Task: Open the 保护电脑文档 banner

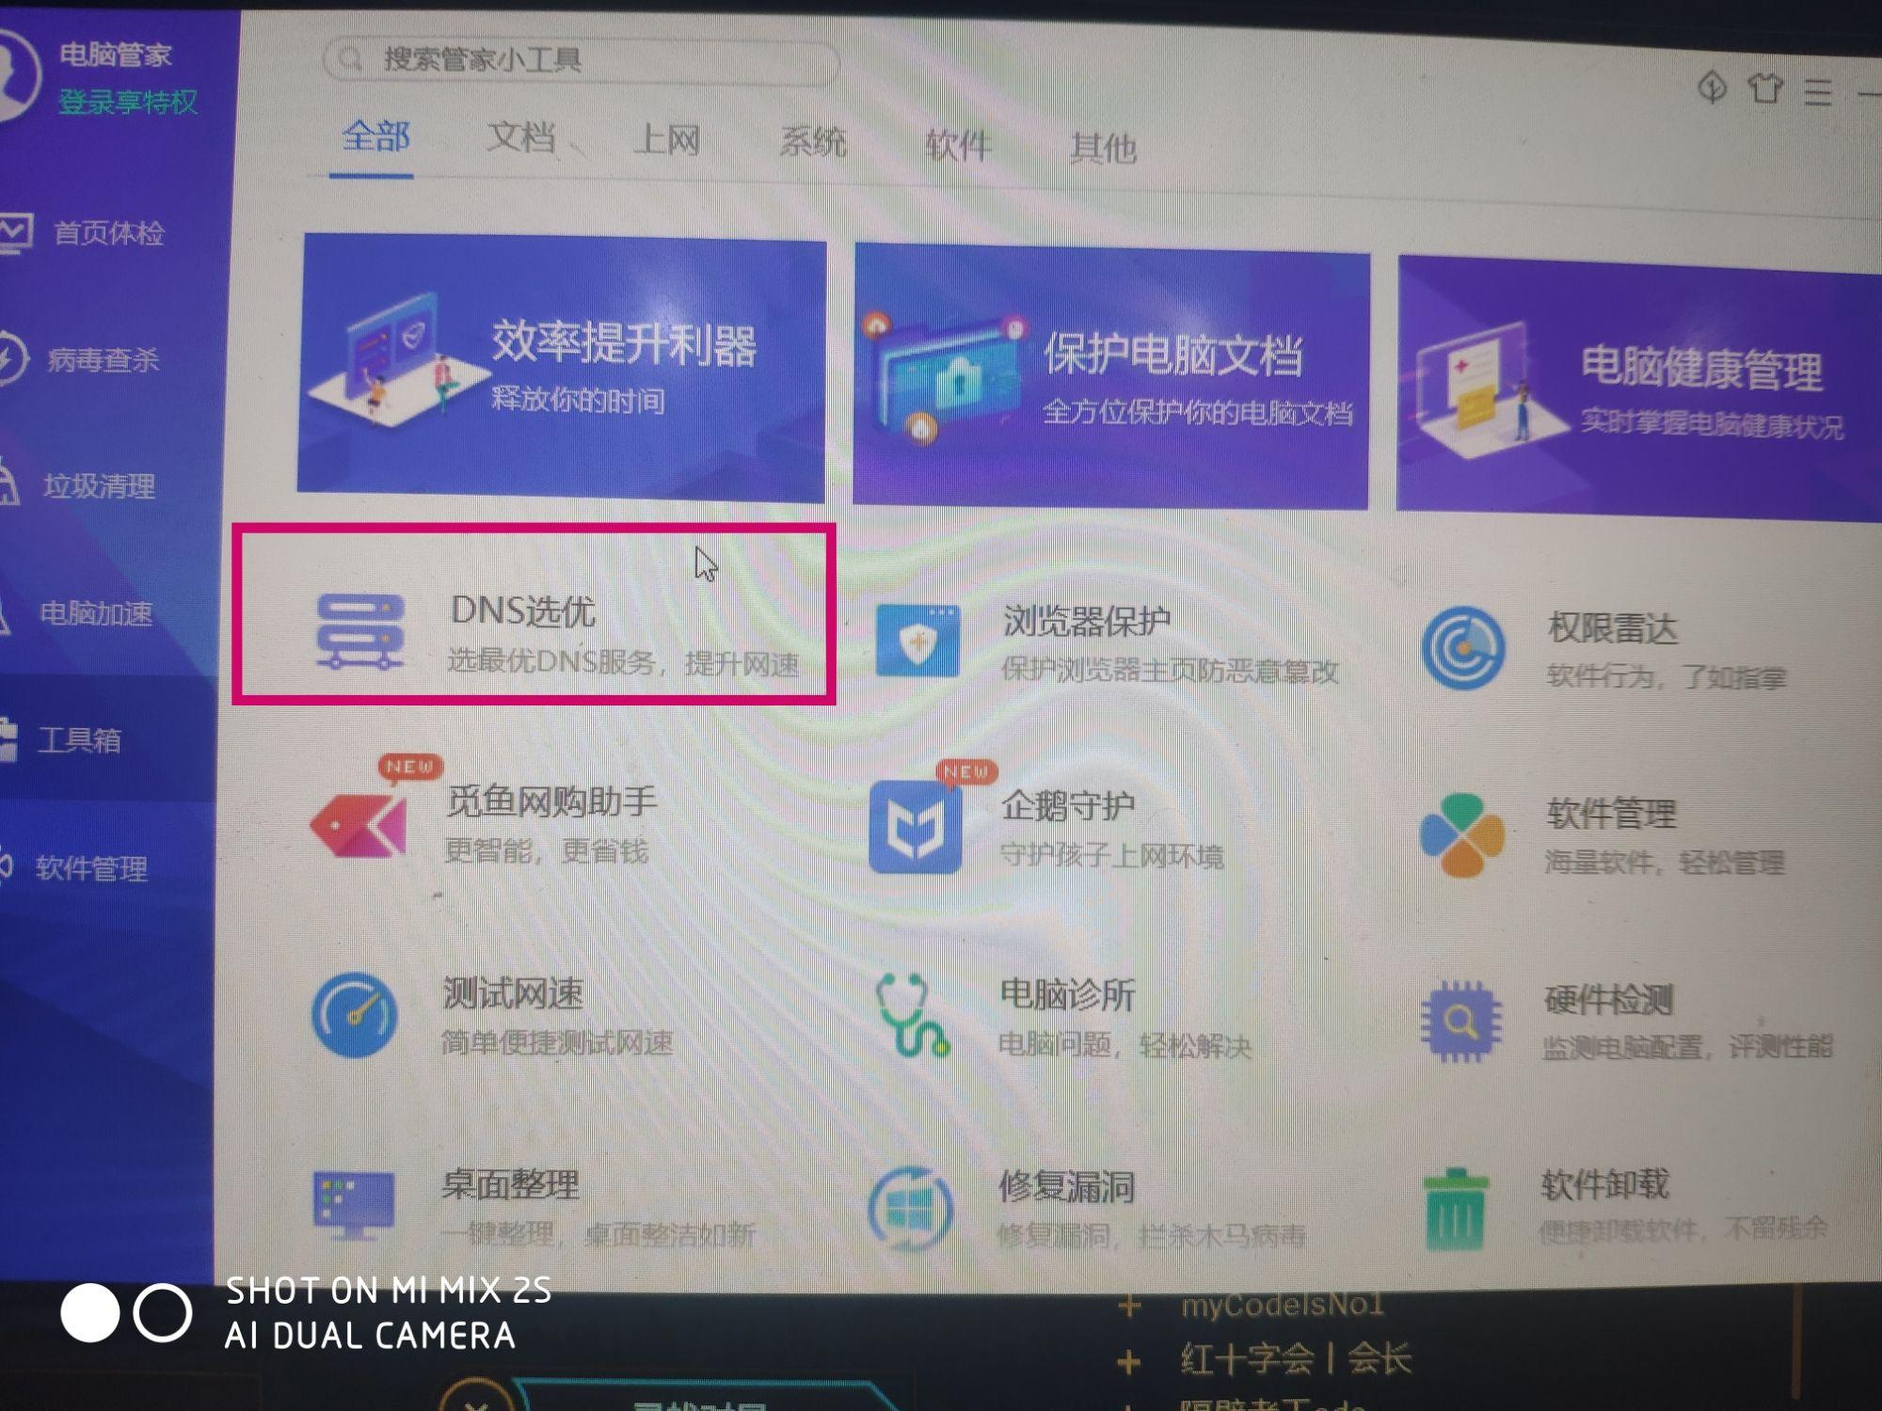Action: (1111, 376)
